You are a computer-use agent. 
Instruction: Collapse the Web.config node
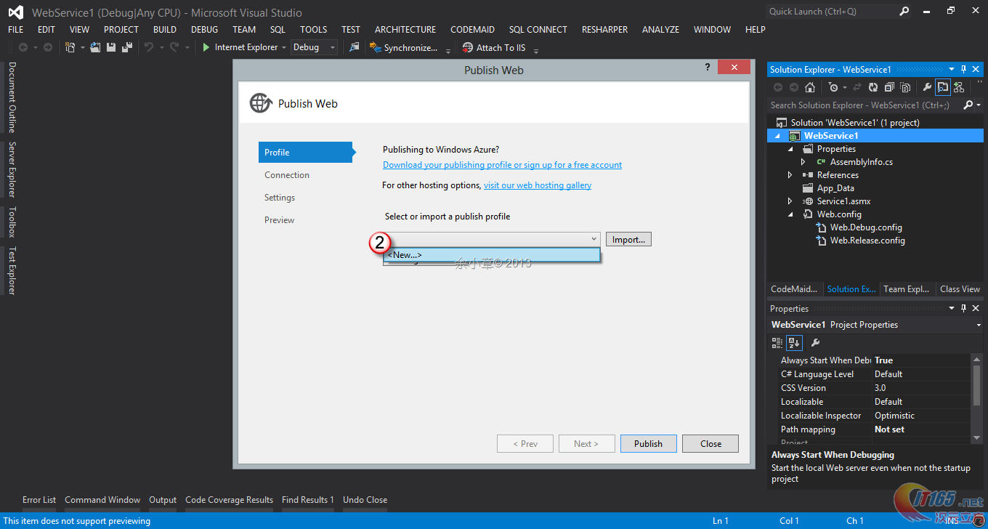[x=790, y=214]
